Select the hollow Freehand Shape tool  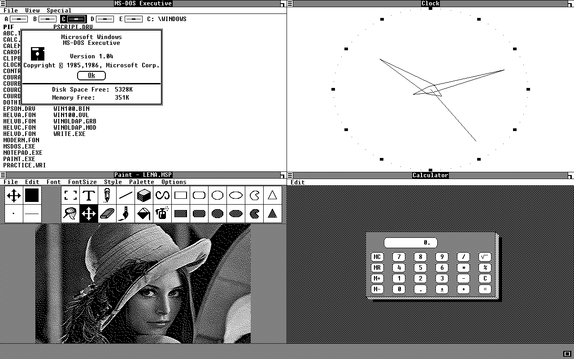[254, 195]
